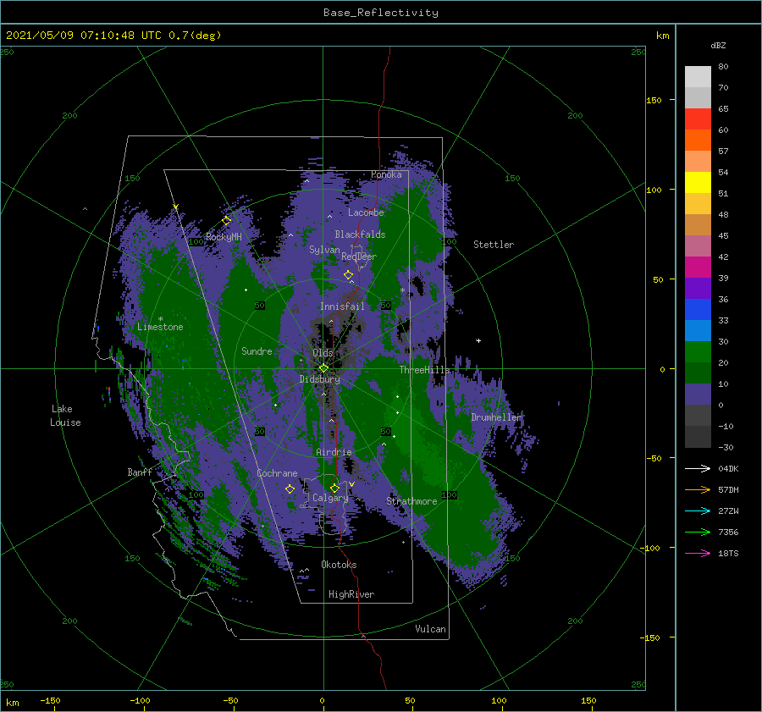The height and width of the screenshot is (712, 762).
Task: Click the Banff label
Action: click(140, 472)
